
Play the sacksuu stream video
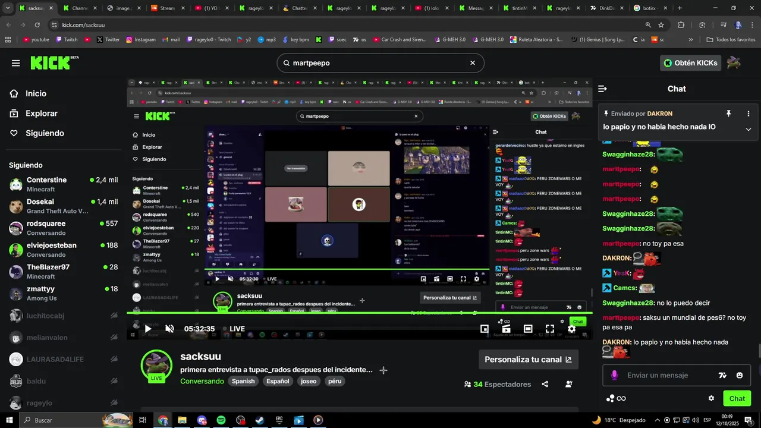tap(148, 329)
